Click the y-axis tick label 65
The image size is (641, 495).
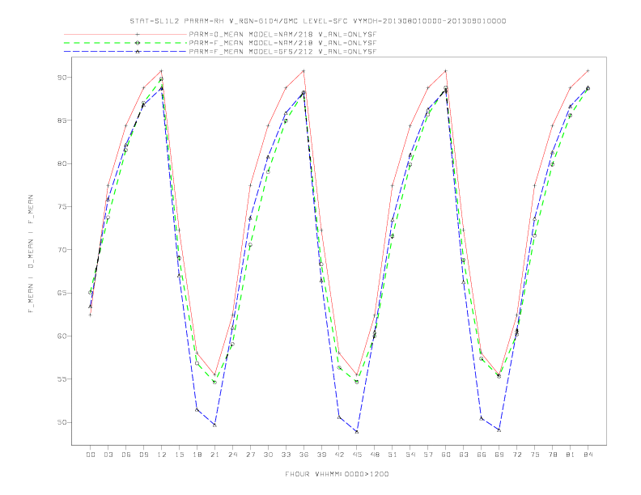coord(62,294)
